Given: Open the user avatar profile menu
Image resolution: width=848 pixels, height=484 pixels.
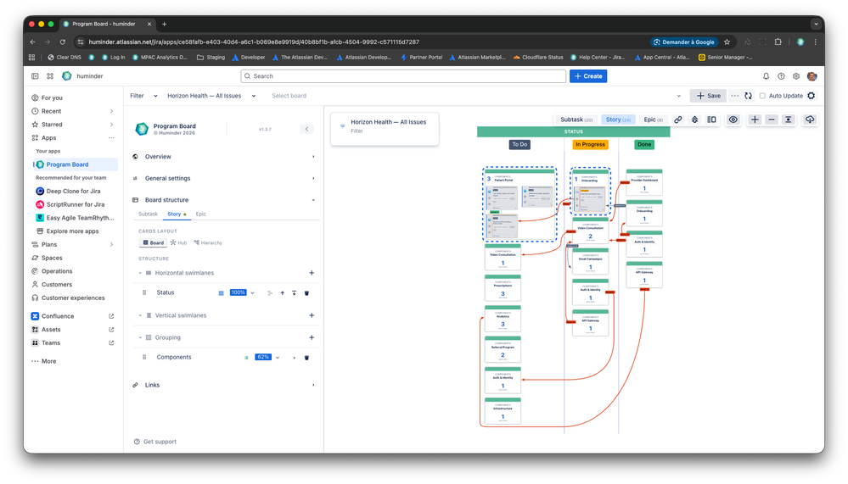Looking at the screenshot, I should pos(811,76).
